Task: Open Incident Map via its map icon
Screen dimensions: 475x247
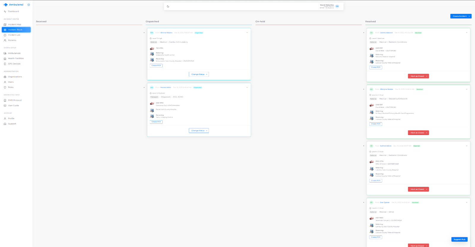Action: pos(5,25)
